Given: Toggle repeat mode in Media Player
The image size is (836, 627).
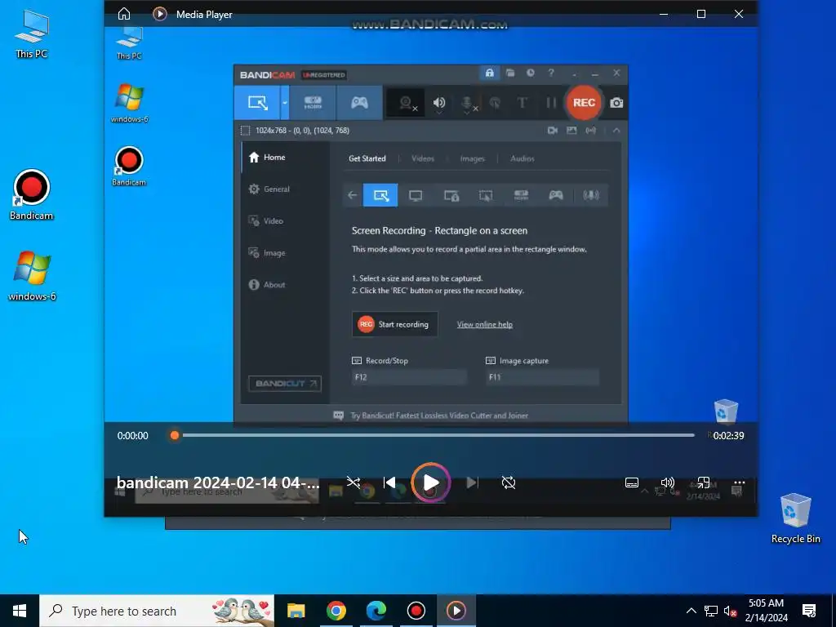Looking at the screenshot, I should click(509, 483).
